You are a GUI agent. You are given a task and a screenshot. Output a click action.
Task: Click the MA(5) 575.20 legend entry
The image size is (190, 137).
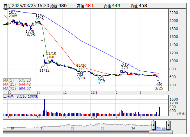[17, 80]
